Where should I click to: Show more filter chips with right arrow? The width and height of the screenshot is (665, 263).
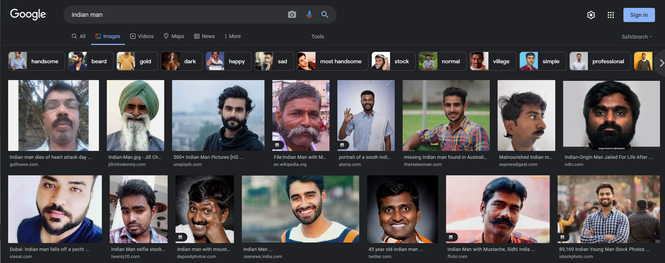661,63
